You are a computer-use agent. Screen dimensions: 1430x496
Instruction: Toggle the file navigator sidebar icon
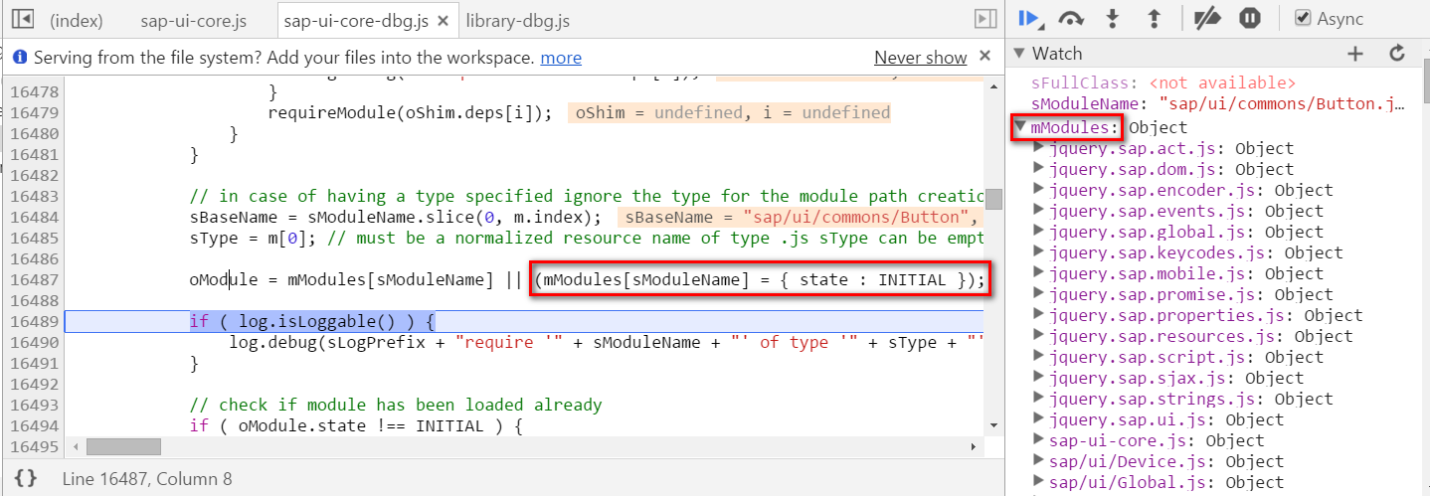25,19
